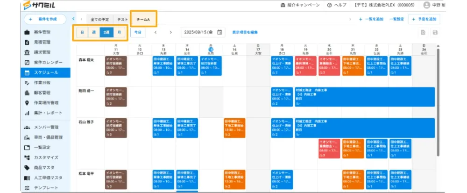Open the 中野 user account menu

click(434, 5)
